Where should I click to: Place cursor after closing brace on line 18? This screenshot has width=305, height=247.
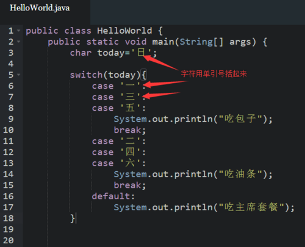pyautogui.click(x=76, y=218)
